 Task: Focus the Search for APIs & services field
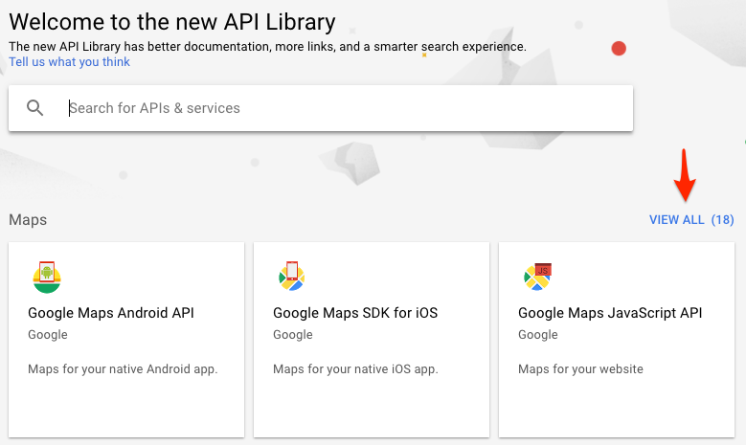(x=345, y=108)
